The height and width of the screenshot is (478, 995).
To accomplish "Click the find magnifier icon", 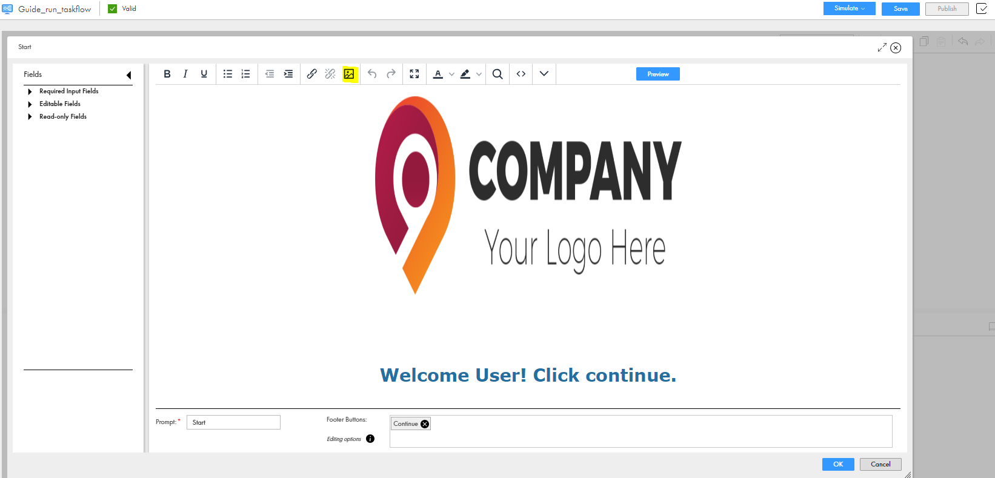I will [x=497, y=74].
